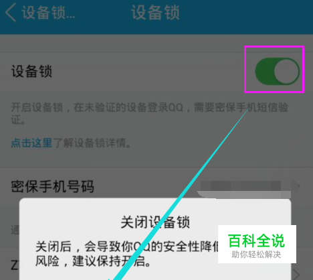This screenshot has height=280, width=313.
Task: Tap the 了解设备锁详情 text
Action: (92, 143)
